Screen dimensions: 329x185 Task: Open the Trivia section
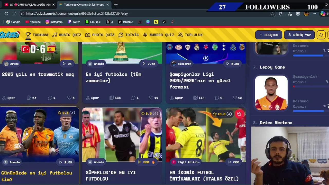(128, 35)
